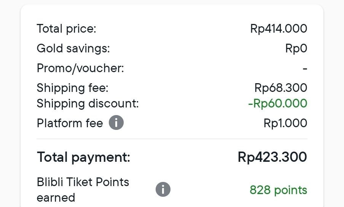The image size is (344, 207).
Task: Select the Rp1.000 platform fee amount
Action: pos(285,123)
